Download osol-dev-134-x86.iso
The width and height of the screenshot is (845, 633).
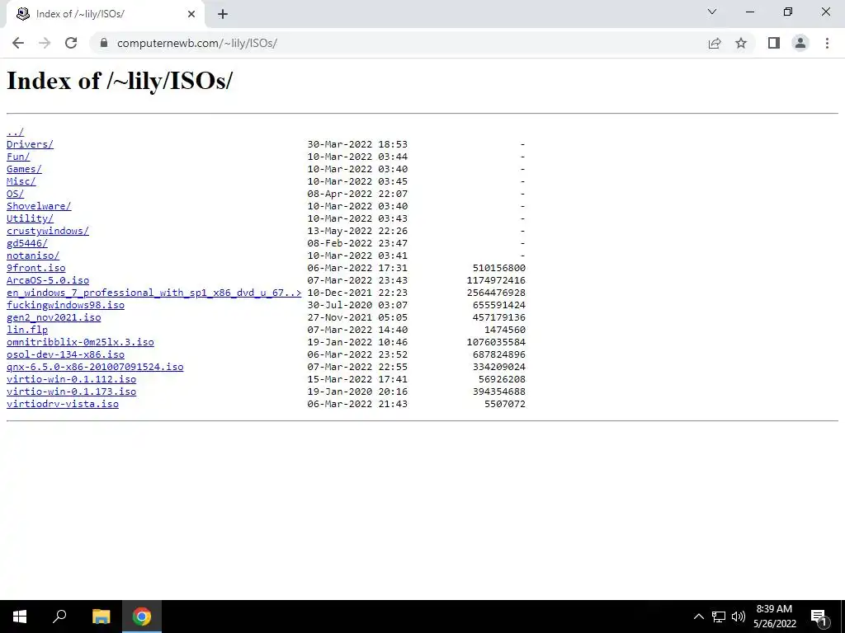[66, 354]
